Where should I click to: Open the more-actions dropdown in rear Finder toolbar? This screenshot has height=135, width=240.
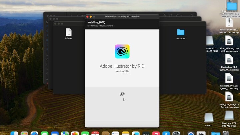pos(179,16)
